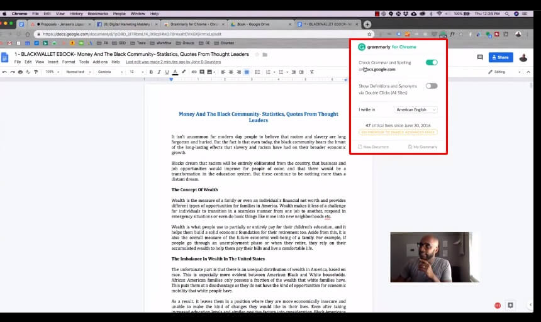Expand numbered list options arrow

tap(274, 72)
